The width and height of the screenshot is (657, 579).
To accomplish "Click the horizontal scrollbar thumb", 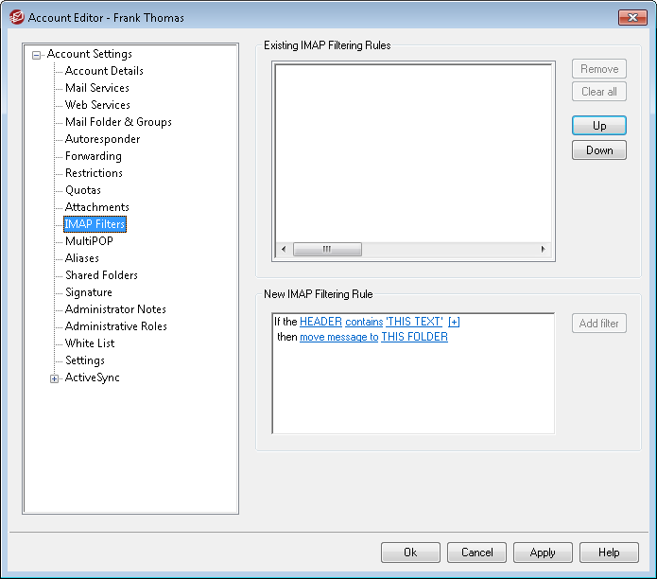I will (327, 249).
